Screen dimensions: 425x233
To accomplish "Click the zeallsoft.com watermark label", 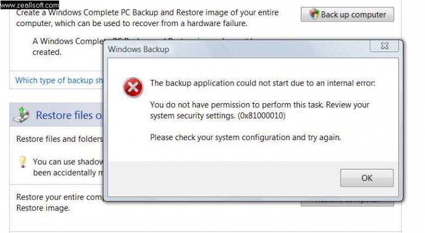I will [29, 5].
